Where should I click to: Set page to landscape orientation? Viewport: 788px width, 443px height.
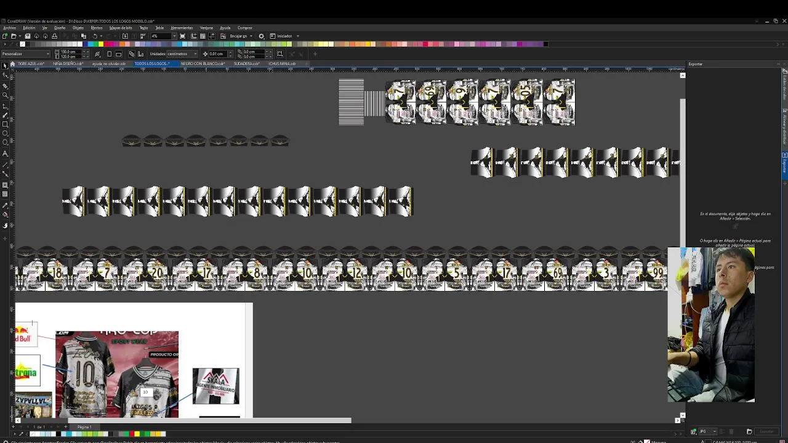coord(118,54)
